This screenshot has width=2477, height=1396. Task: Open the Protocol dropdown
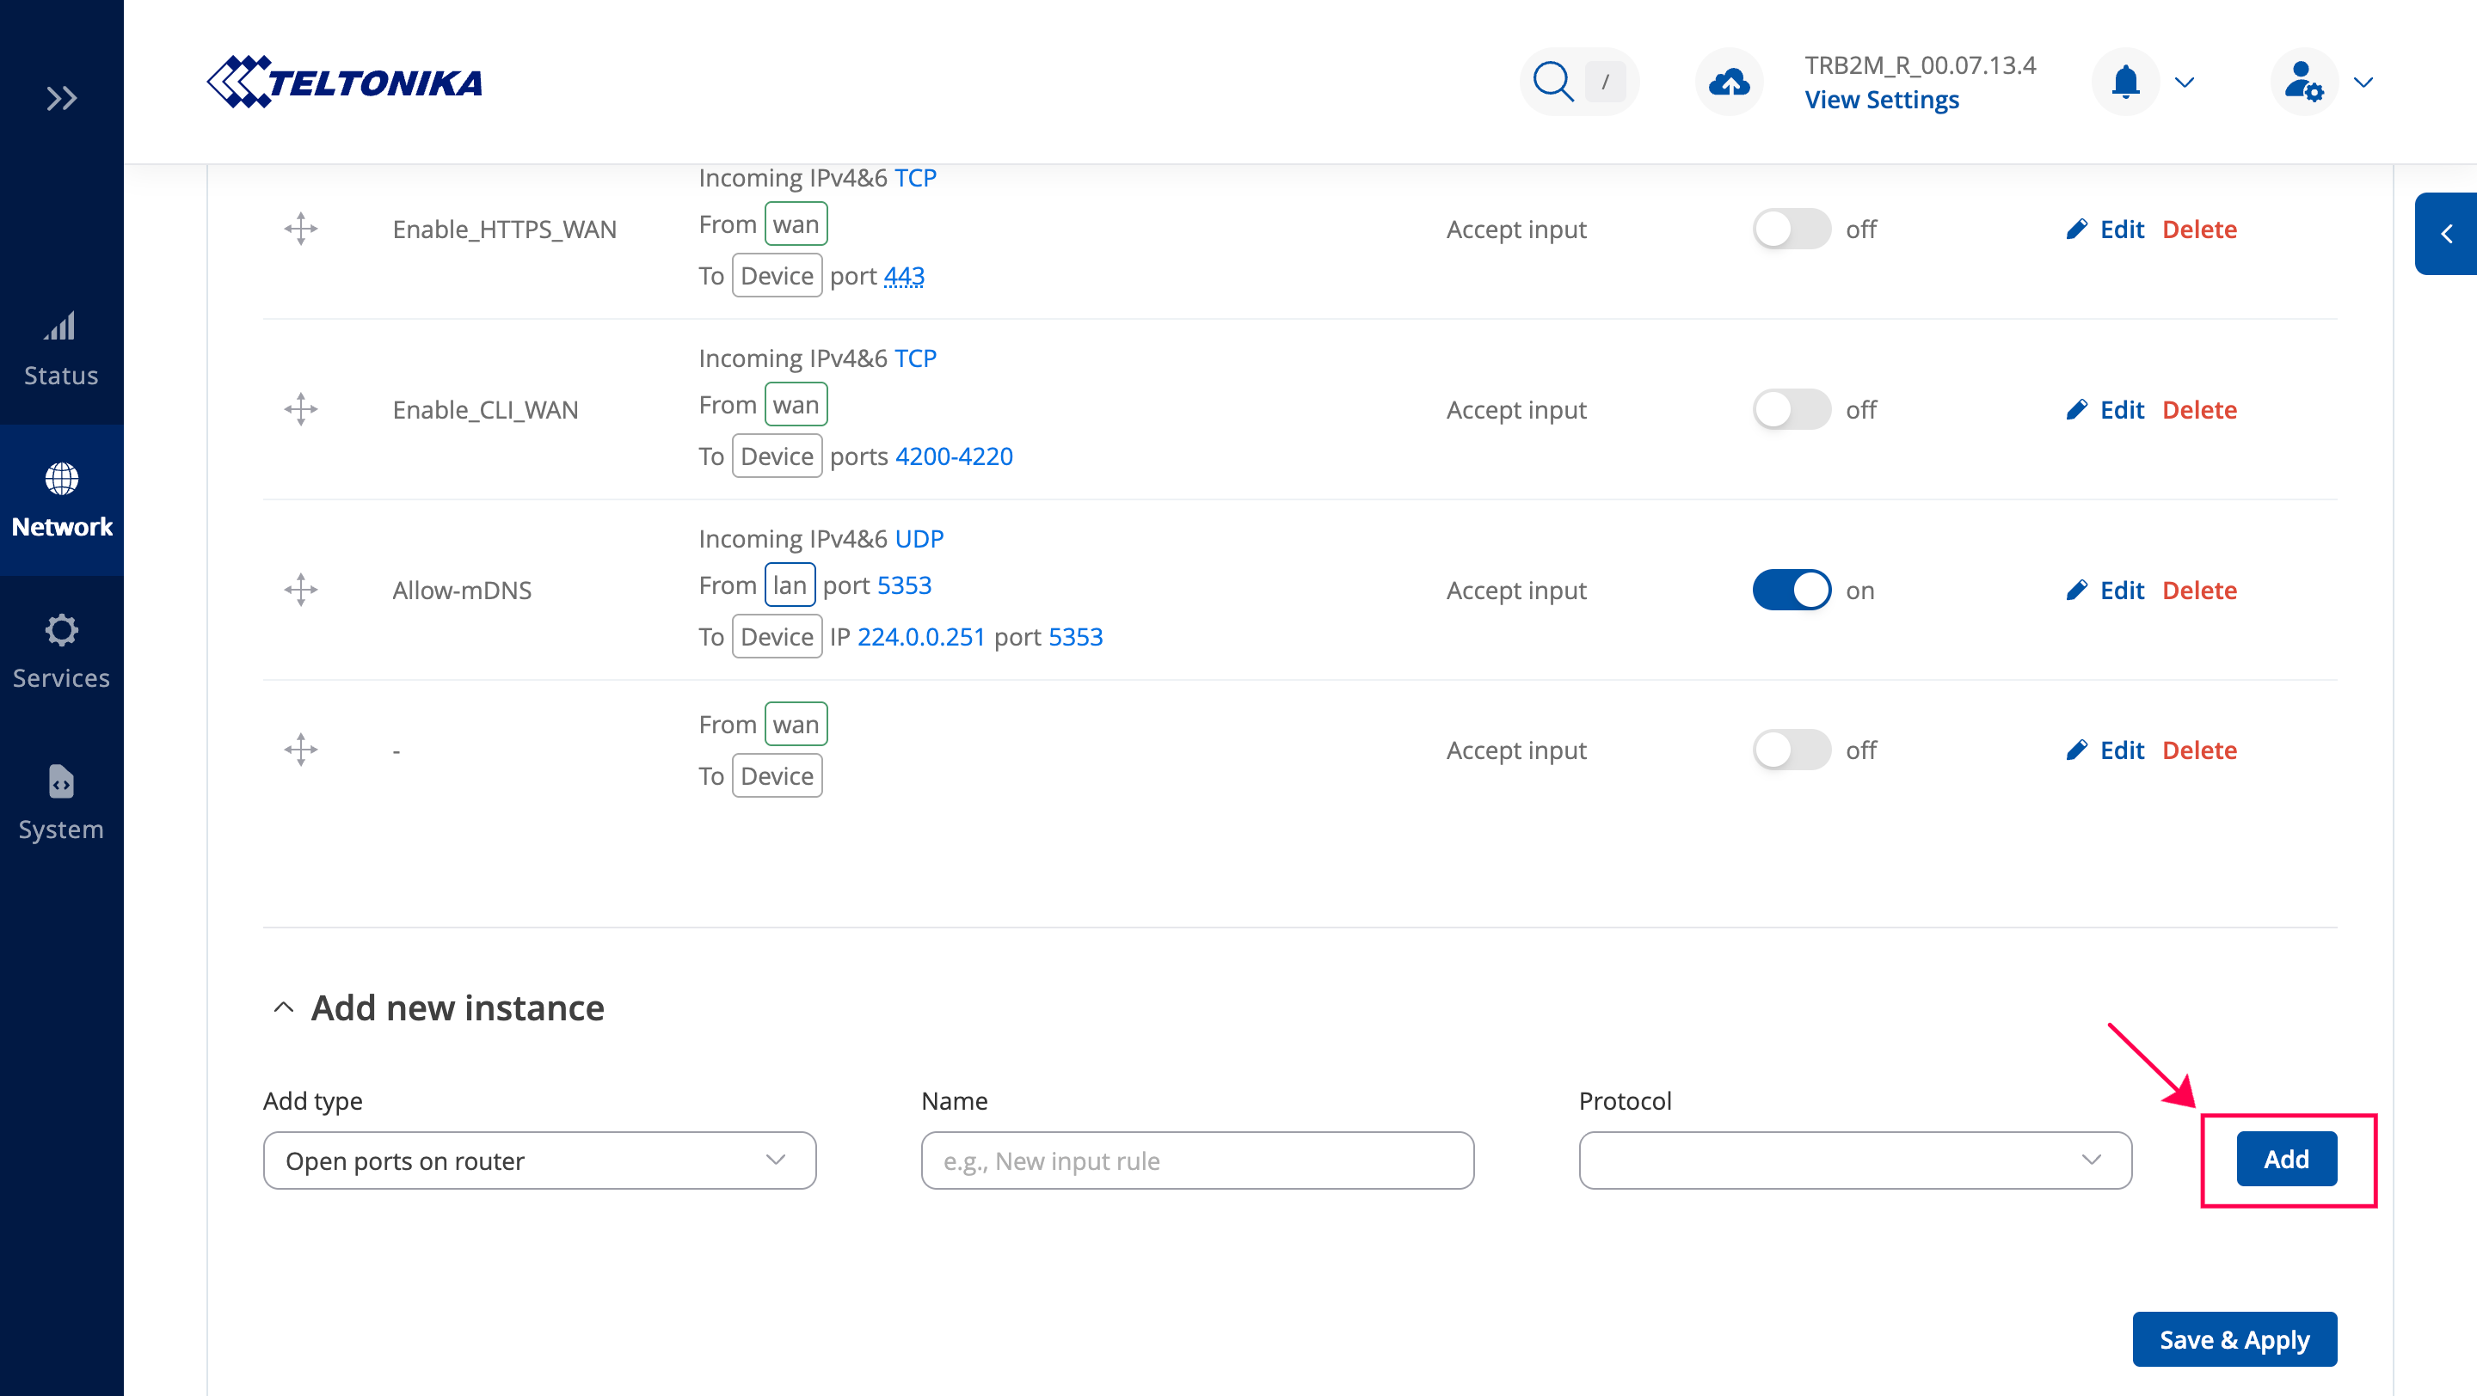pos(1854,1160)
